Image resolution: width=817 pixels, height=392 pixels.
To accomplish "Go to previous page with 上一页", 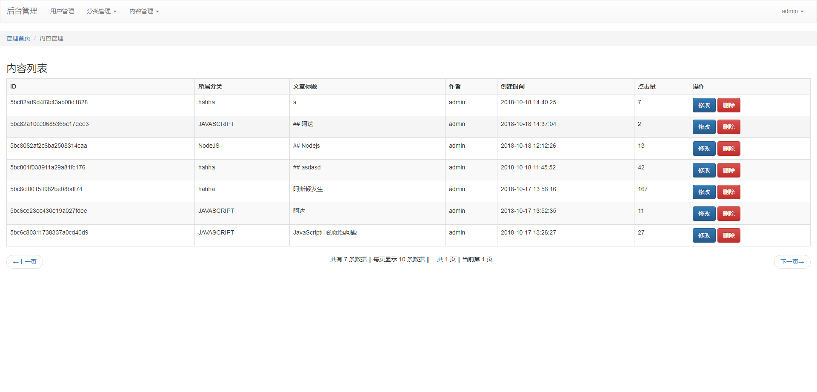I will [25, 262].
